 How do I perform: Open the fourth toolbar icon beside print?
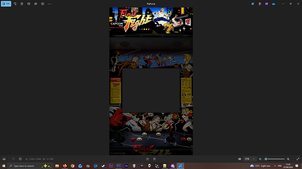35,3
